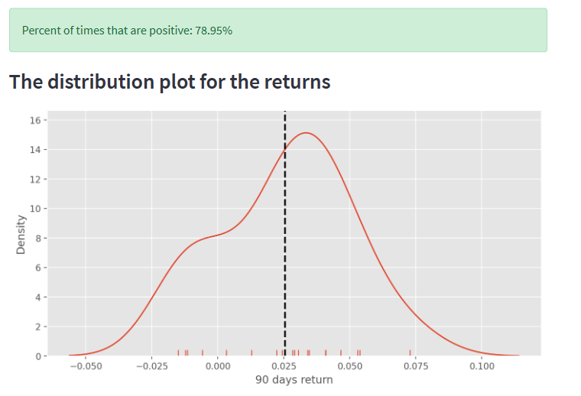The height and width of the screenshot is (396, 581).
Task: Click the 2 y-axis tick label
Action: coord(38,326)
